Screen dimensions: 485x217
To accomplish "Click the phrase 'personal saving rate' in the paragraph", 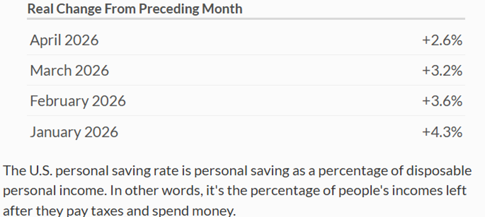I will 117,172.
